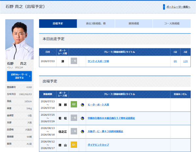Open the ボートレーサー検索へ link
The width and height of the screenshot is (196, 152).
tap(178, 7)
